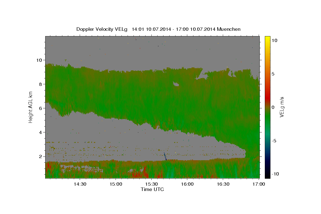Click colorbar tick value -5
The height and width of the screenshot is (214, 321).
coord(274,140)
